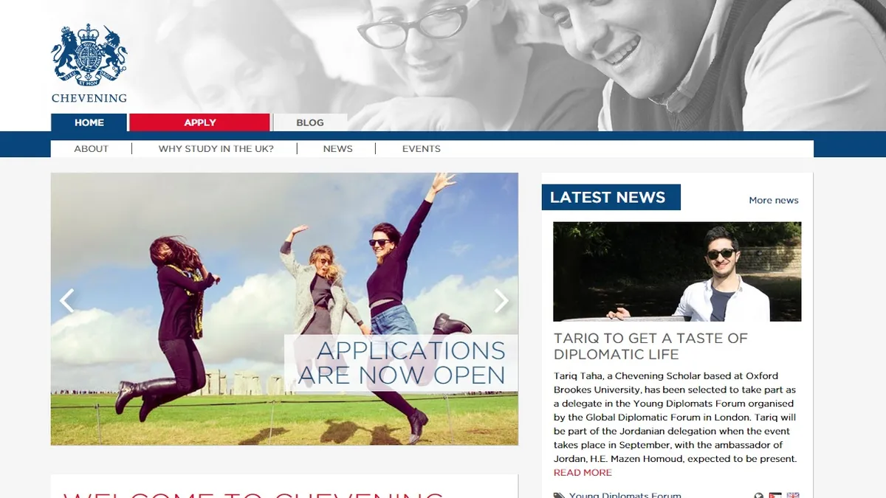Click the tag icon beside Young Diplomats Forum
Image resolution: width=886 pixels, height=498 pixels.
(559, 495)
